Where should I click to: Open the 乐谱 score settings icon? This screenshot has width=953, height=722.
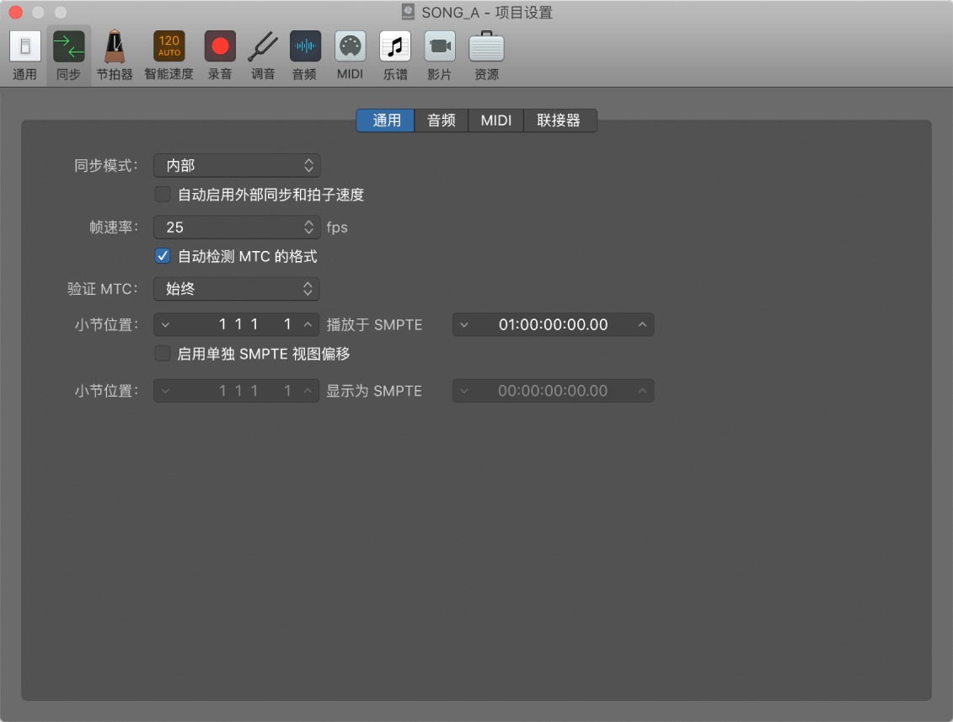[395, 47]
